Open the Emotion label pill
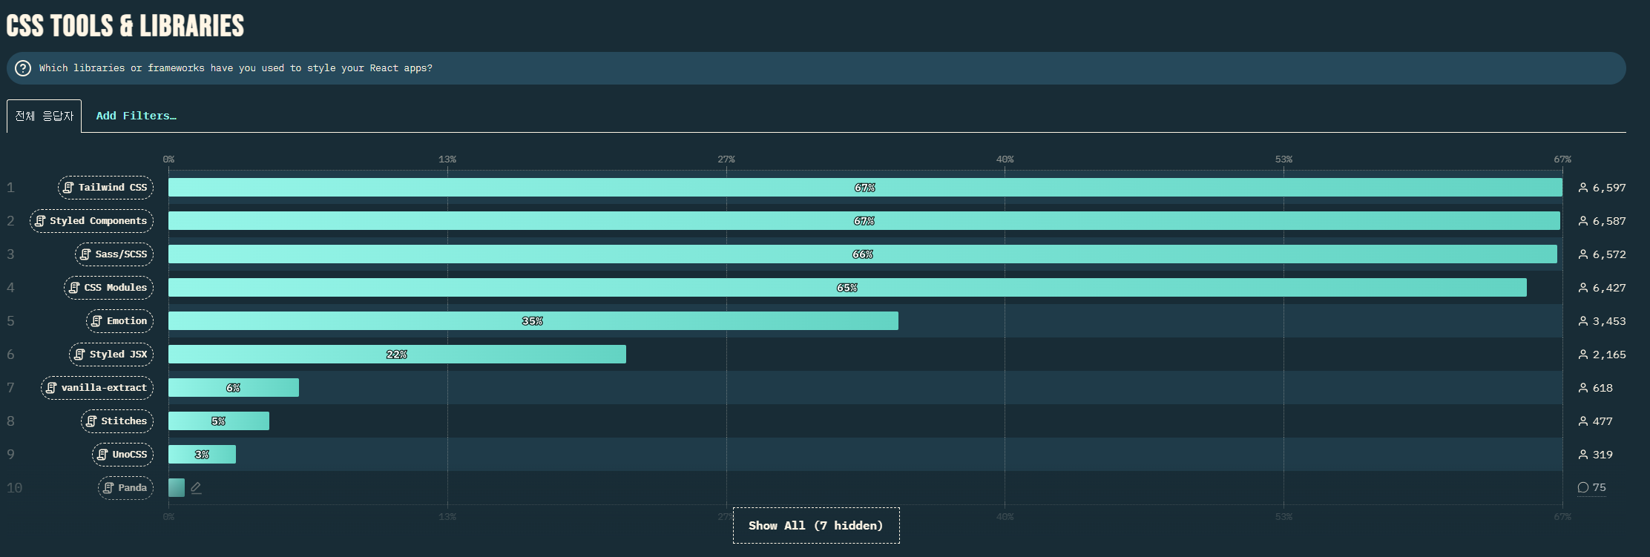 click(x=120, y=321)
